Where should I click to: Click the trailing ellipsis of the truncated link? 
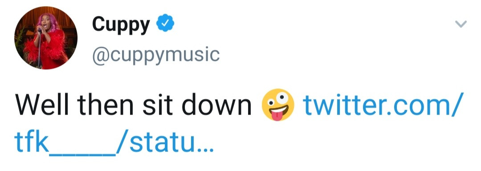pos(204,150)
